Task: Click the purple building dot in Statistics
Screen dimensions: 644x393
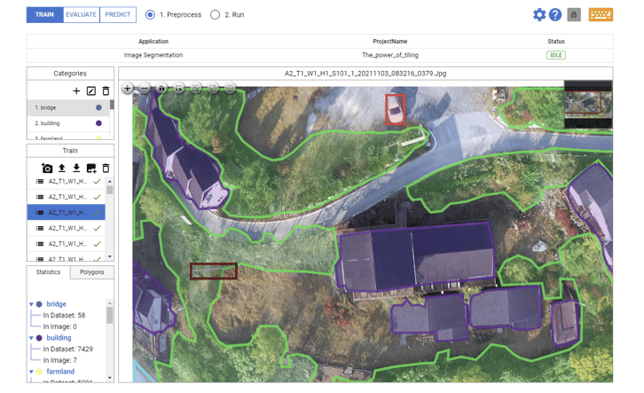Action: [39, 338]
